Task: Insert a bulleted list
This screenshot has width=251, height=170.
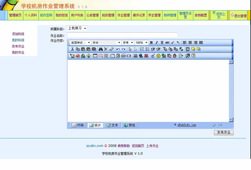Action: point(148,49)
